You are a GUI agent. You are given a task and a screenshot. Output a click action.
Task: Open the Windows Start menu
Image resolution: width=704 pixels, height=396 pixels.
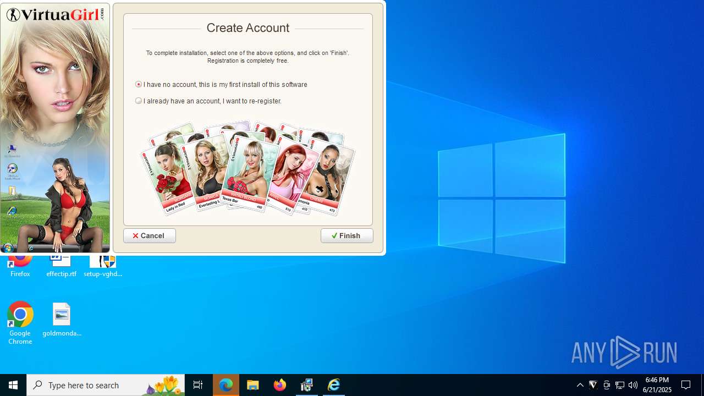(13, 385)
